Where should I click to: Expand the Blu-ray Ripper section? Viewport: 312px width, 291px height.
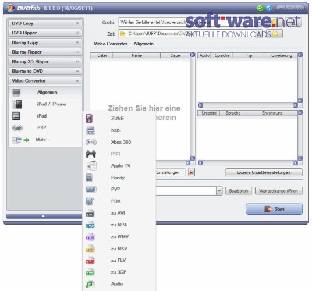[x=45, y=52]
